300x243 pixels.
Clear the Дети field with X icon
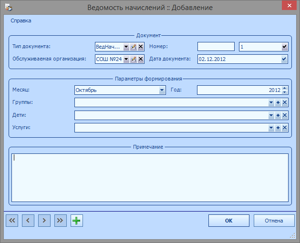(285, 115)
